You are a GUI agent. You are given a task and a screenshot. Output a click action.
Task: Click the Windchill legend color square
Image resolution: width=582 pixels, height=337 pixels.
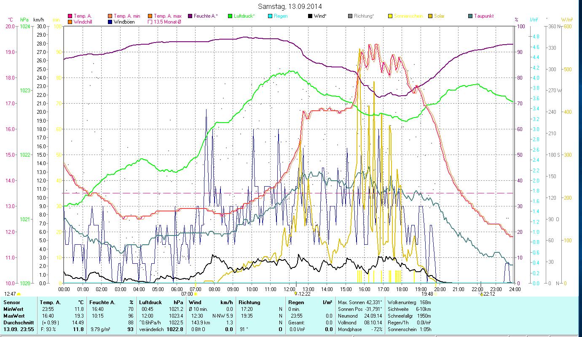[70, 21]
